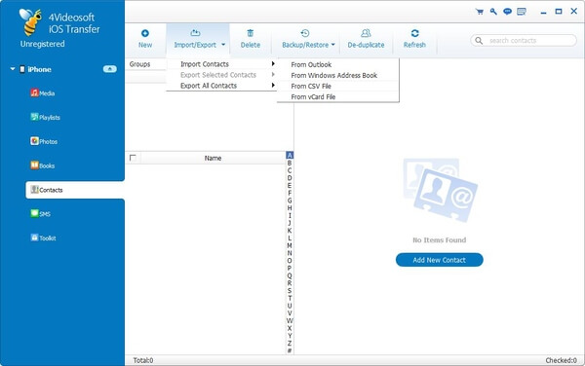Screen dimensions: 585x366
Task: Expand Export All Contacts submenu arrow
Action: pos(273,86)
